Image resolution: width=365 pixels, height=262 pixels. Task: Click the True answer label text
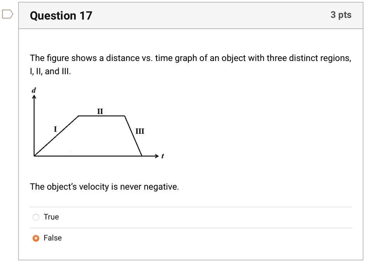(x=52, y=217)
